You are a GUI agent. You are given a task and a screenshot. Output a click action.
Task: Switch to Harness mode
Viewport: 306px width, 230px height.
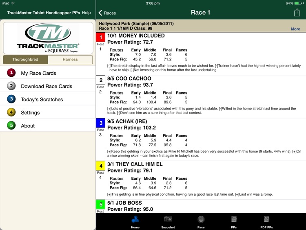coord(70,59)
